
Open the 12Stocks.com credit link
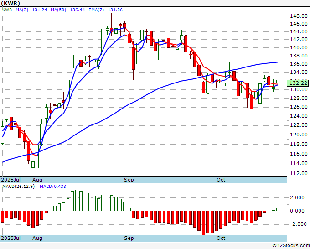click(291, 246)
